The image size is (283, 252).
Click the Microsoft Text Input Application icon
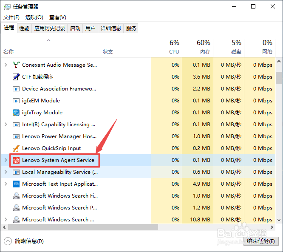(16, 184)
